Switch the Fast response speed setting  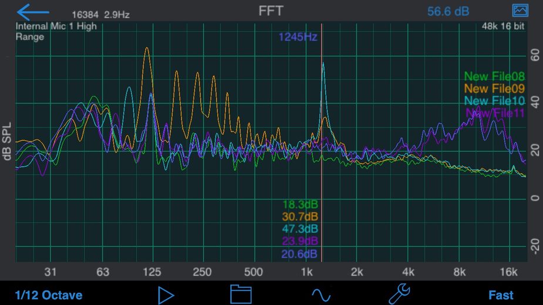tap(501, 295)
